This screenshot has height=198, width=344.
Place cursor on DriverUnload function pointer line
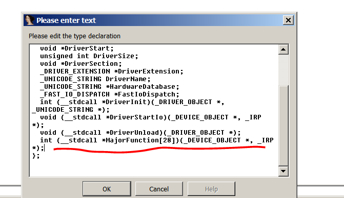pyautogui.click(x=140, y=133)
